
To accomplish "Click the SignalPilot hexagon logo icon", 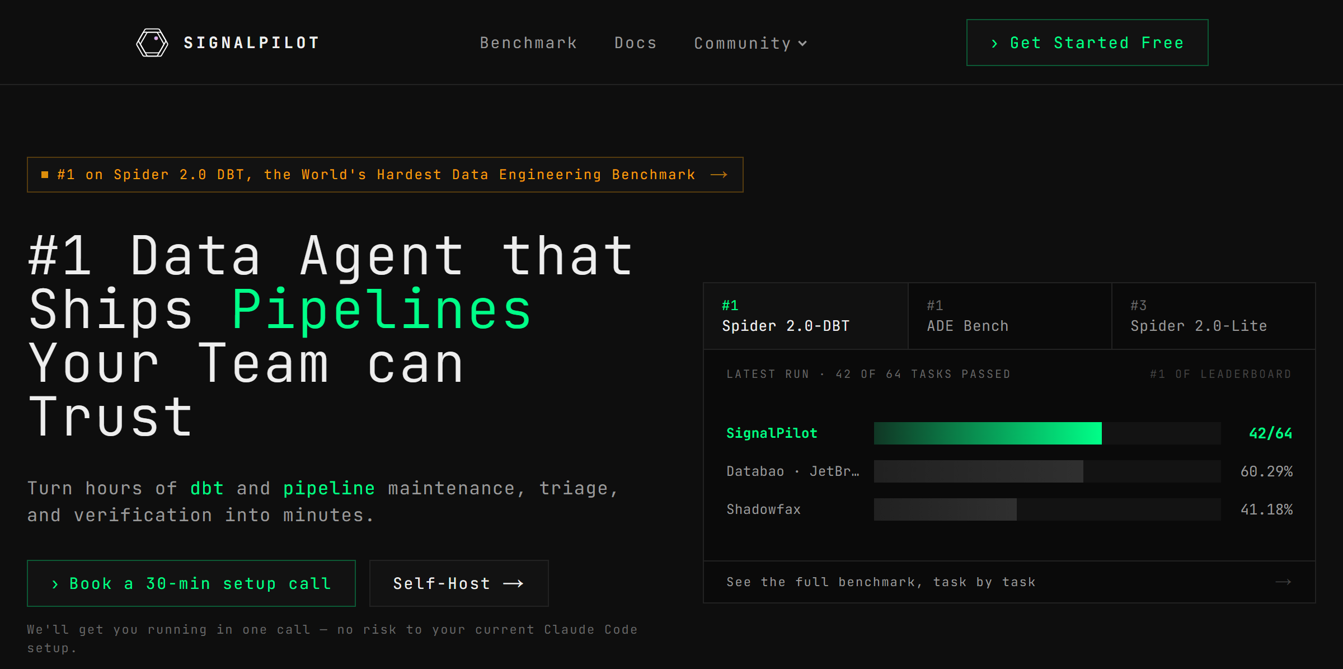I will pos(152,43).
